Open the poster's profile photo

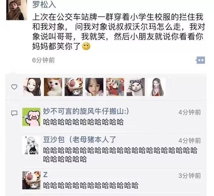point(17,10)
